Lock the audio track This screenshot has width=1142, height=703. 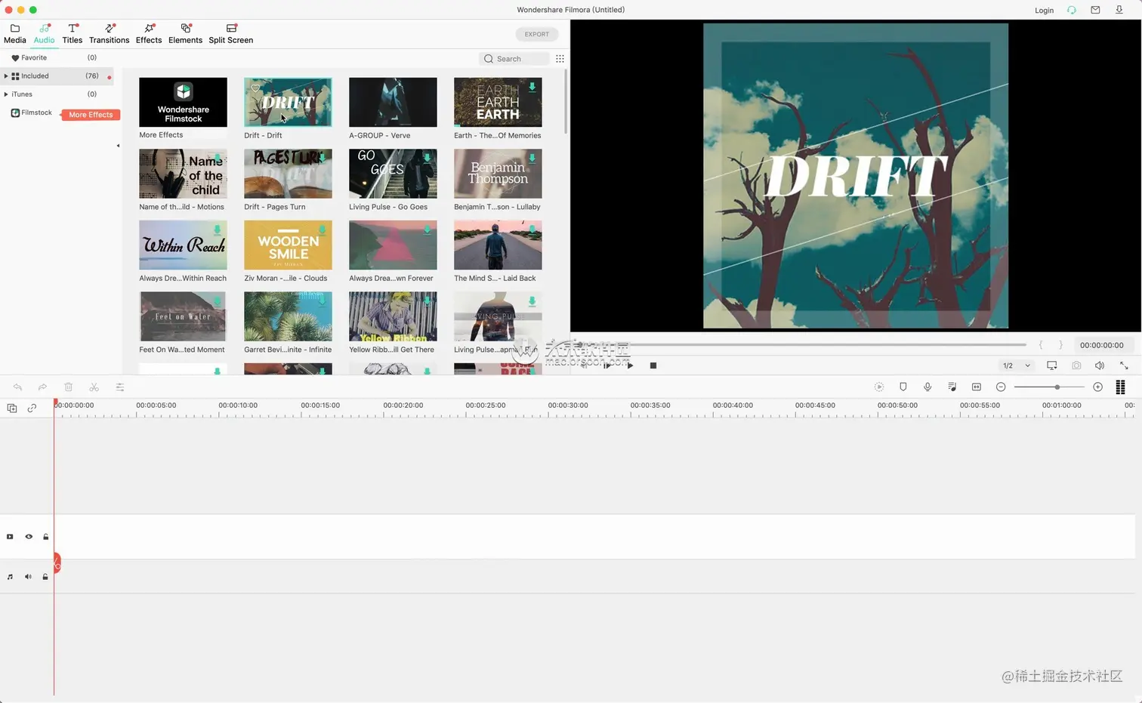45,577
